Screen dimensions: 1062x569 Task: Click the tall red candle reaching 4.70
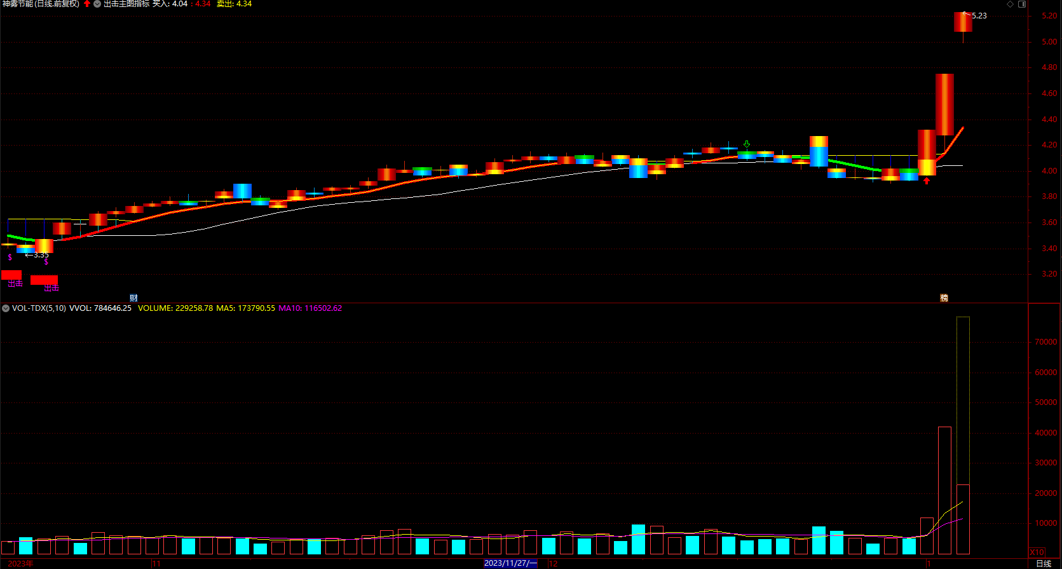944,105
